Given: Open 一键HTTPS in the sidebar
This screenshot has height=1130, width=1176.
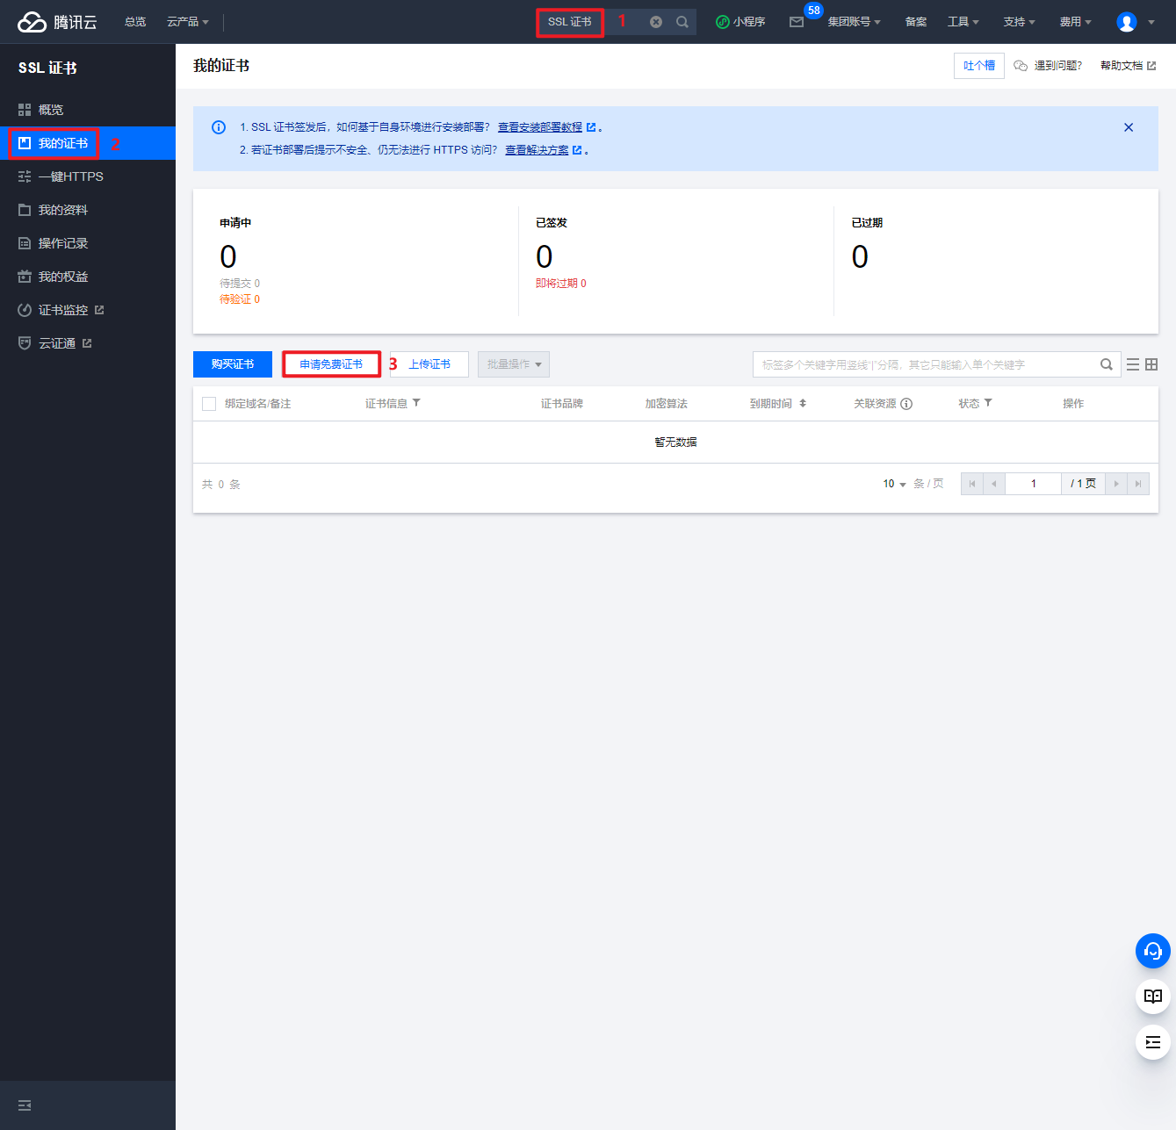Looking at the screenshot, I should (x=88, y=176).
